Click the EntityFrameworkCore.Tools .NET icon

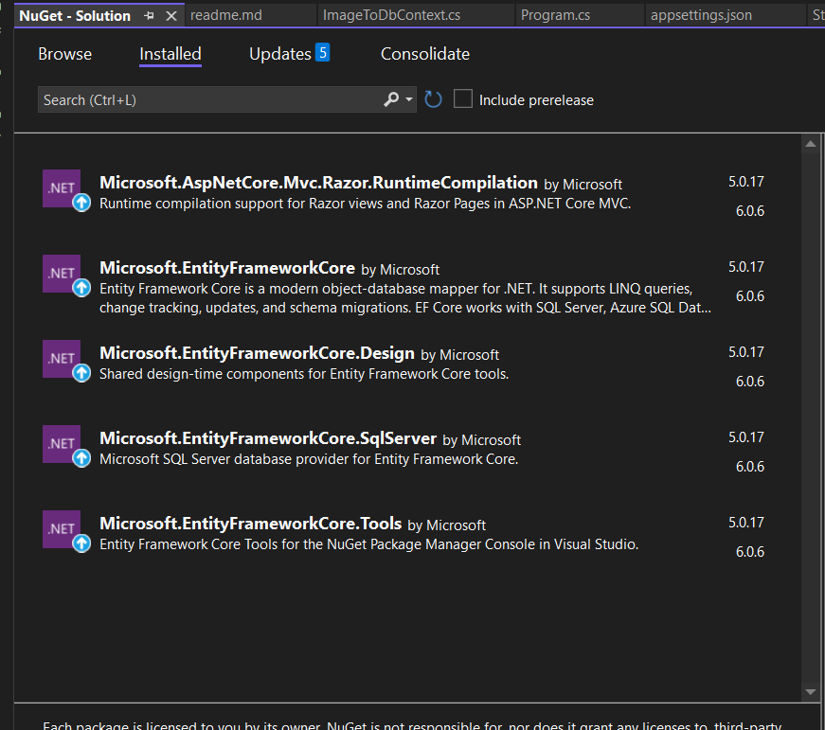(62, 529)
